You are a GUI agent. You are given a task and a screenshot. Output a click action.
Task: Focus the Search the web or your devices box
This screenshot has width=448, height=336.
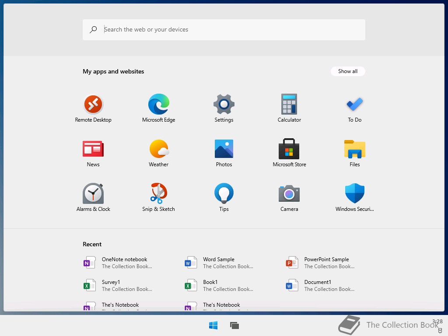[224, 30]
